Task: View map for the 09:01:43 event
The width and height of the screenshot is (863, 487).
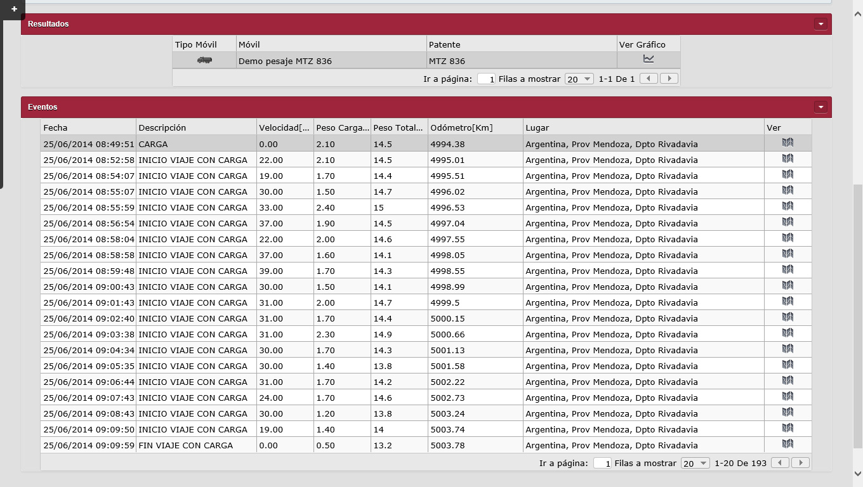Action: point(788,301)
